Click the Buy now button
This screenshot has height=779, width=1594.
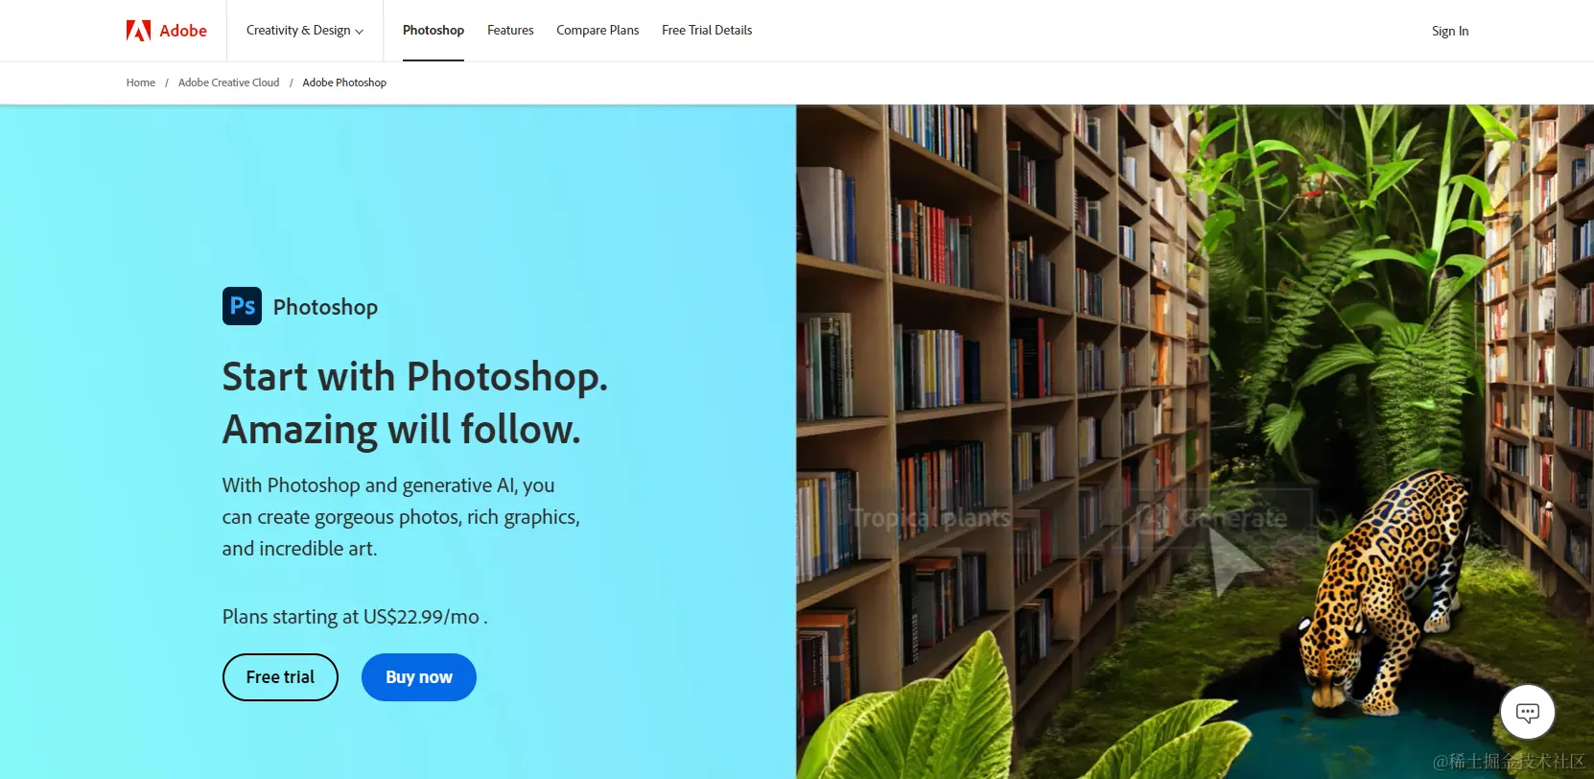[x=419, y=677]
